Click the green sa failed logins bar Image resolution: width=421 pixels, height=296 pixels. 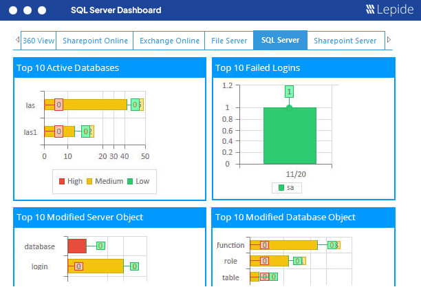point(290,136)
